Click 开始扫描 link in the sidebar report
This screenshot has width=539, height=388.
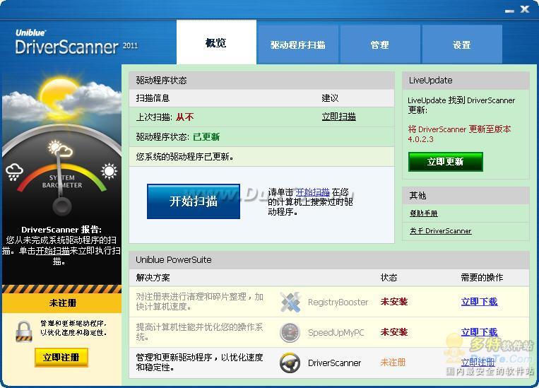[52, 251]
